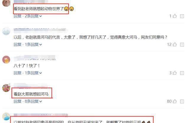
Task: Report the 河马的代言 comment
Action: (x=182, y=45)
